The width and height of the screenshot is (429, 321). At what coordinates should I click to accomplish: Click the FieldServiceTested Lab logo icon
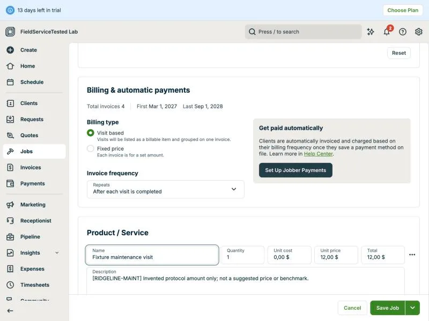[10, 32]
